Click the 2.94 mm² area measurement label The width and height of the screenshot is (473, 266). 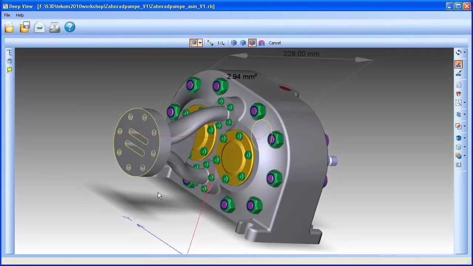(x=242, y=76)
